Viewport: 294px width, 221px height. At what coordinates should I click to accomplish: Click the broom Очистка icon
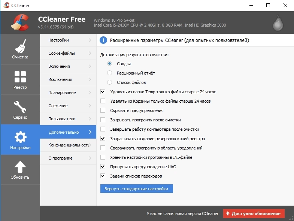(20, 46)
